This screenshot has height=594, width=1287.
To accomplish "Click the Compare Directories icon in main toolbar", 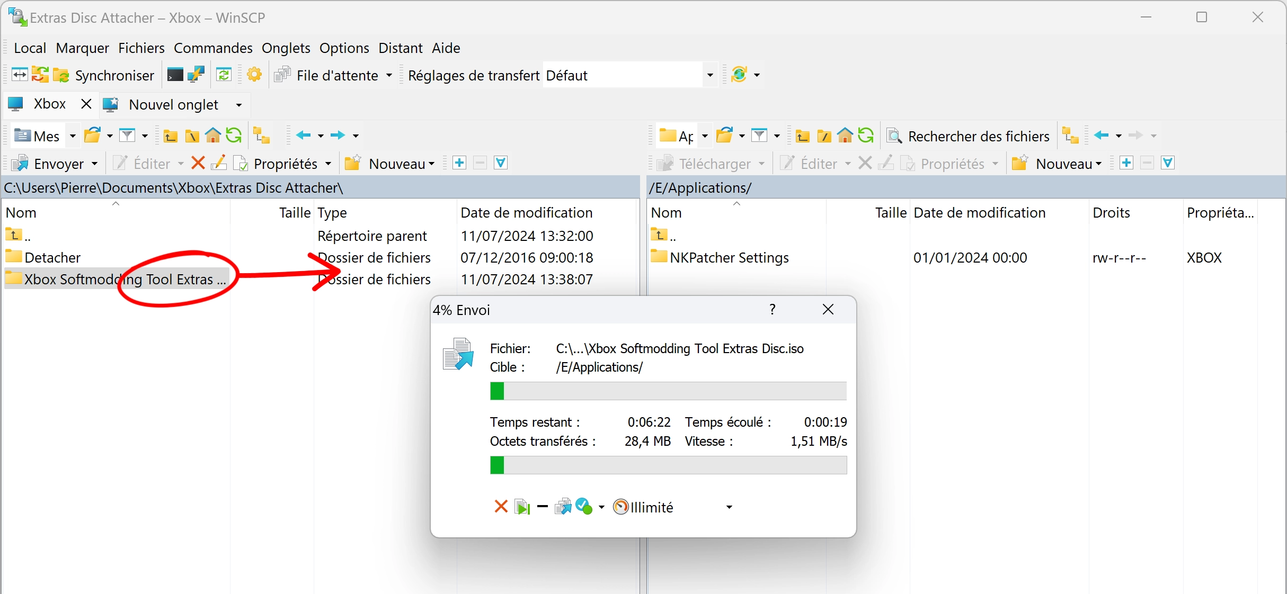I will tap(20, 75).
